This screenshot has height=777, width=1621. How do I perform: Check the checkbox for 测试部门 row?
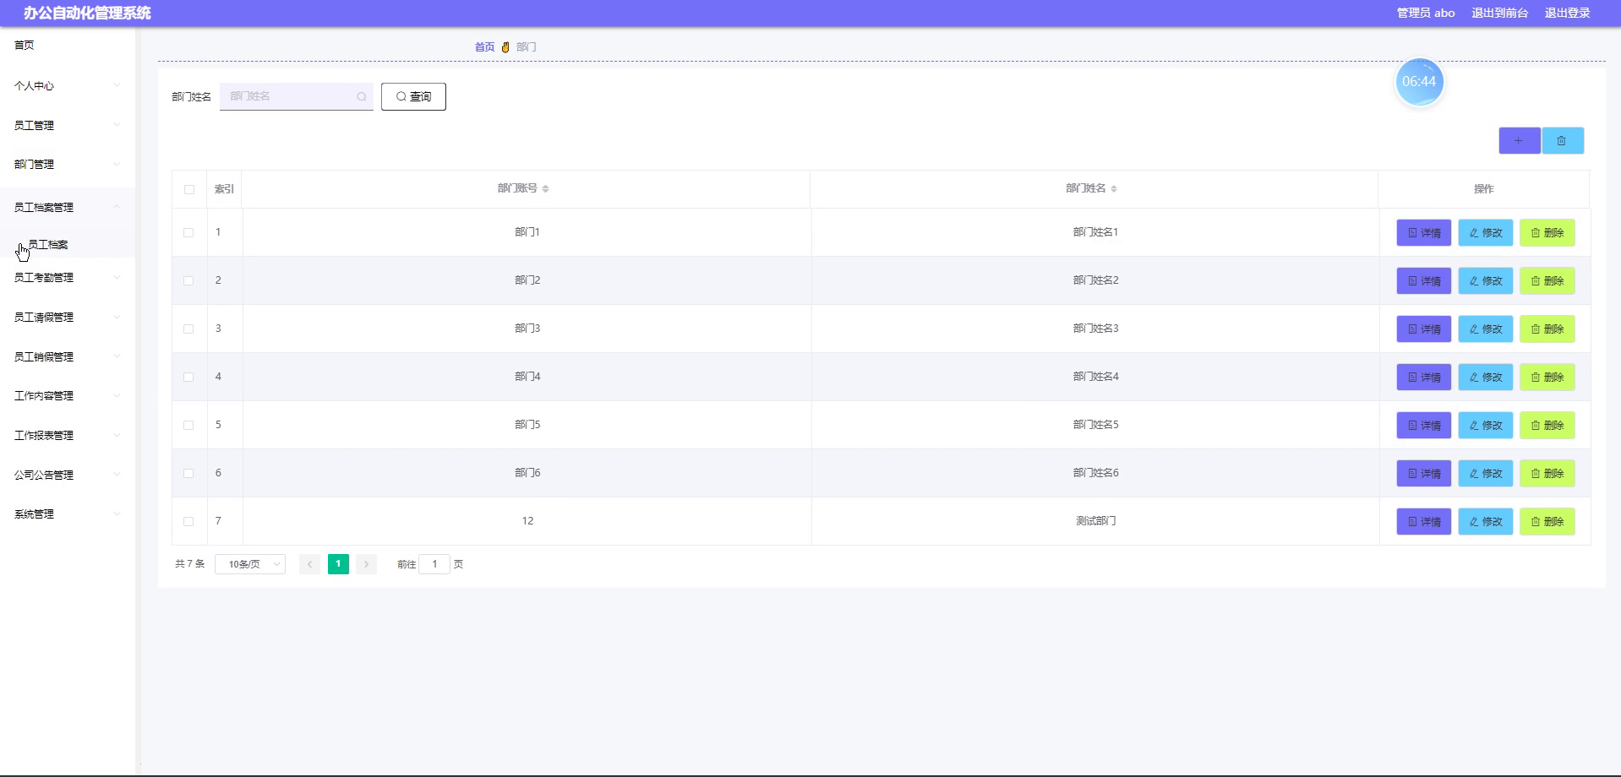(x=188, y=522)
